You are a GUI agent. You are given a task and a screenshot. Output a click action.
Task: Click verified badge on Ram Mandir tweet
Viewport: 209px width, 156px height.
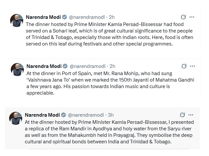pyautogui.click(x=64, y=115)
